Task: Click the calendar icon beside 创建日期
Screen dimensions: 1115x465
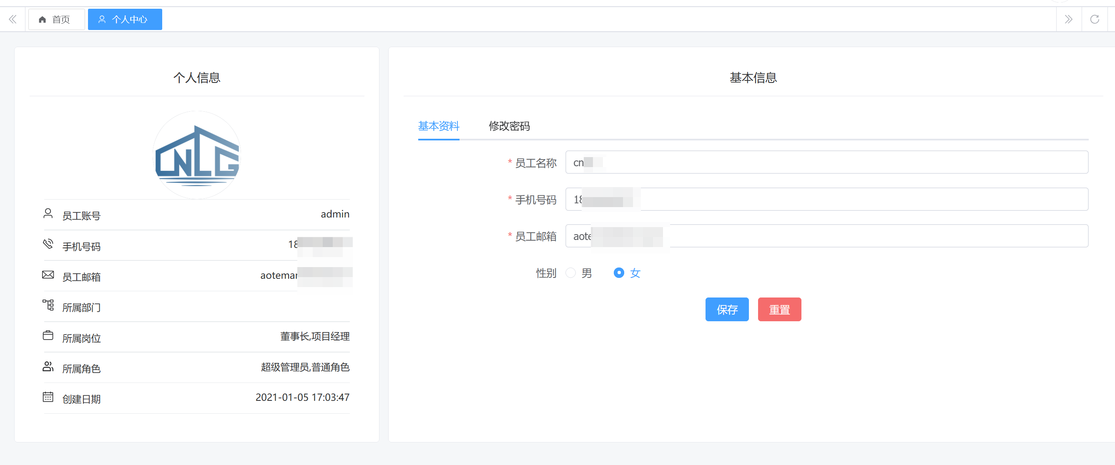Action: 48,397
